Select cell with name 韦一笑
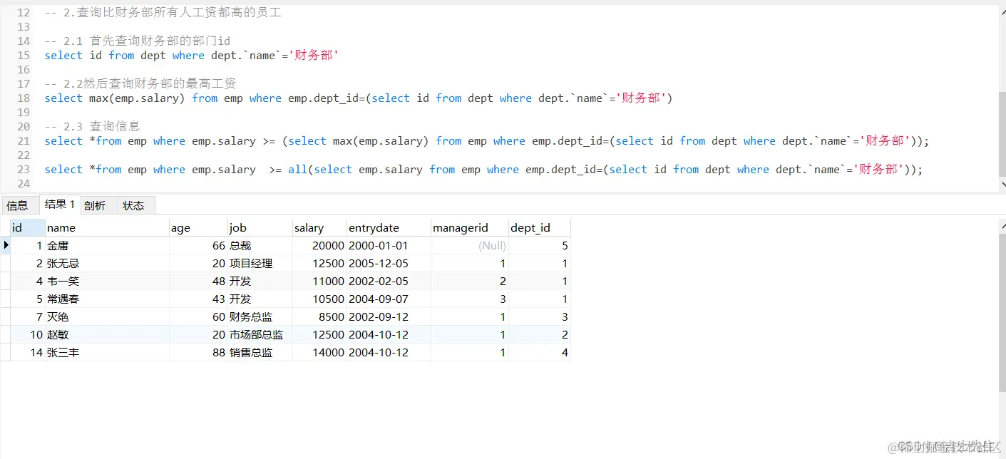 [x=107, y=281]
